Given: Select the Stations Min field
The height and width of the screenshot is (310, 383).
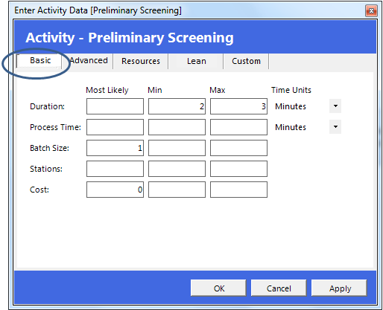Looking at the screenshot, I should point(177,169).
